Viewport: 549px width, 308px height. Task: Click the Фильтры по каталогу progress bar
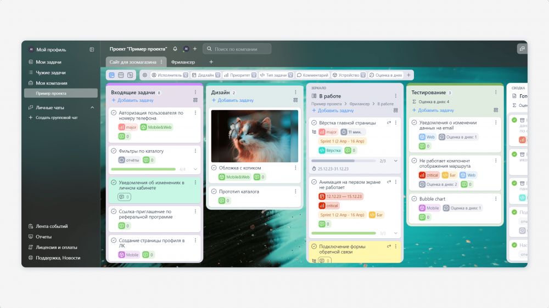tap(143, 169)
